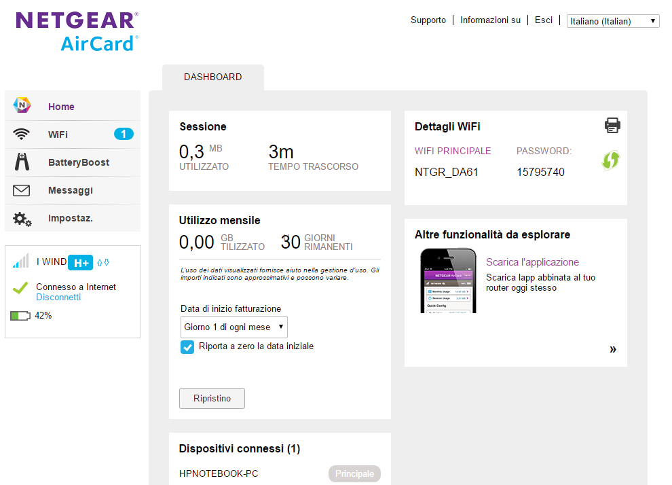Click the Dispositivi connessi (1) heading
Image resolution: width=672 pixels, height=485 pixels.
[240, 448]
